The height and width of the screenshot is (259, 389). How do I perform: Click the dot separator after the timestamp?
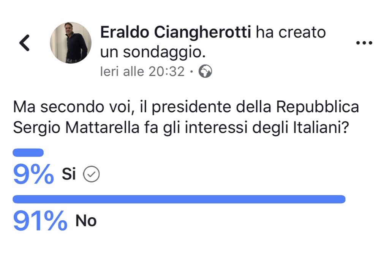coord(191,71)
